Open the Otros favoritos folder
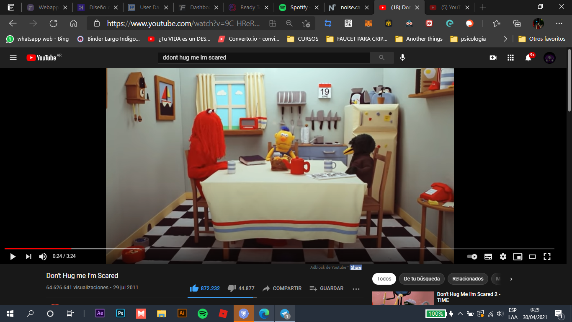This screenshot has height=322, width=572. [542, 39]
